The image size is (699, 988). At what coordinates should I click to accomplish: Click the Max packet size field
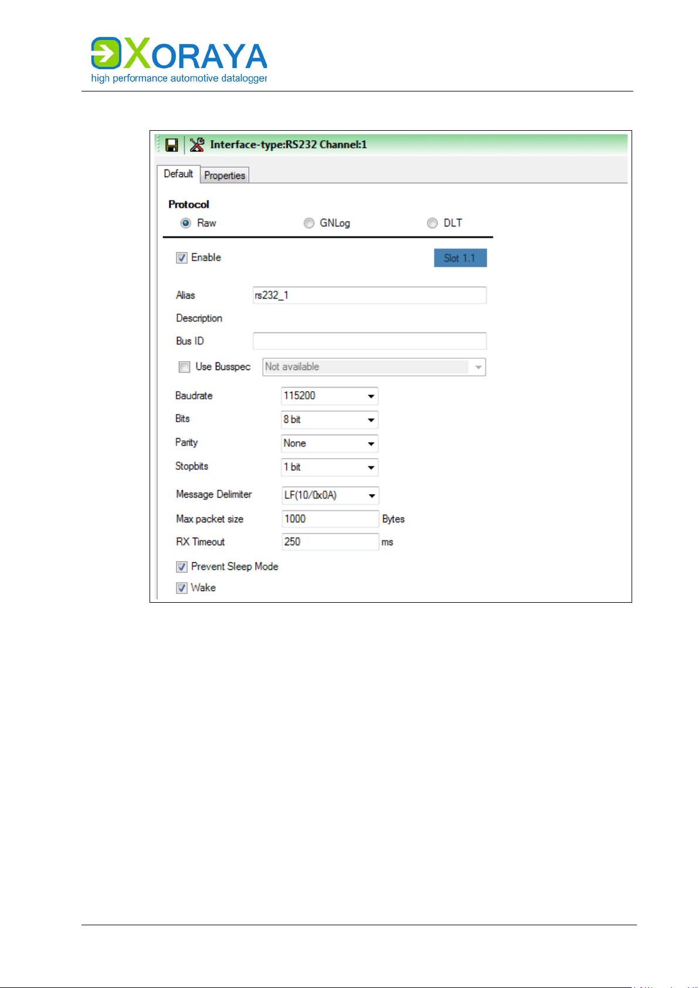pyautogui.click(x=331, y=519)
